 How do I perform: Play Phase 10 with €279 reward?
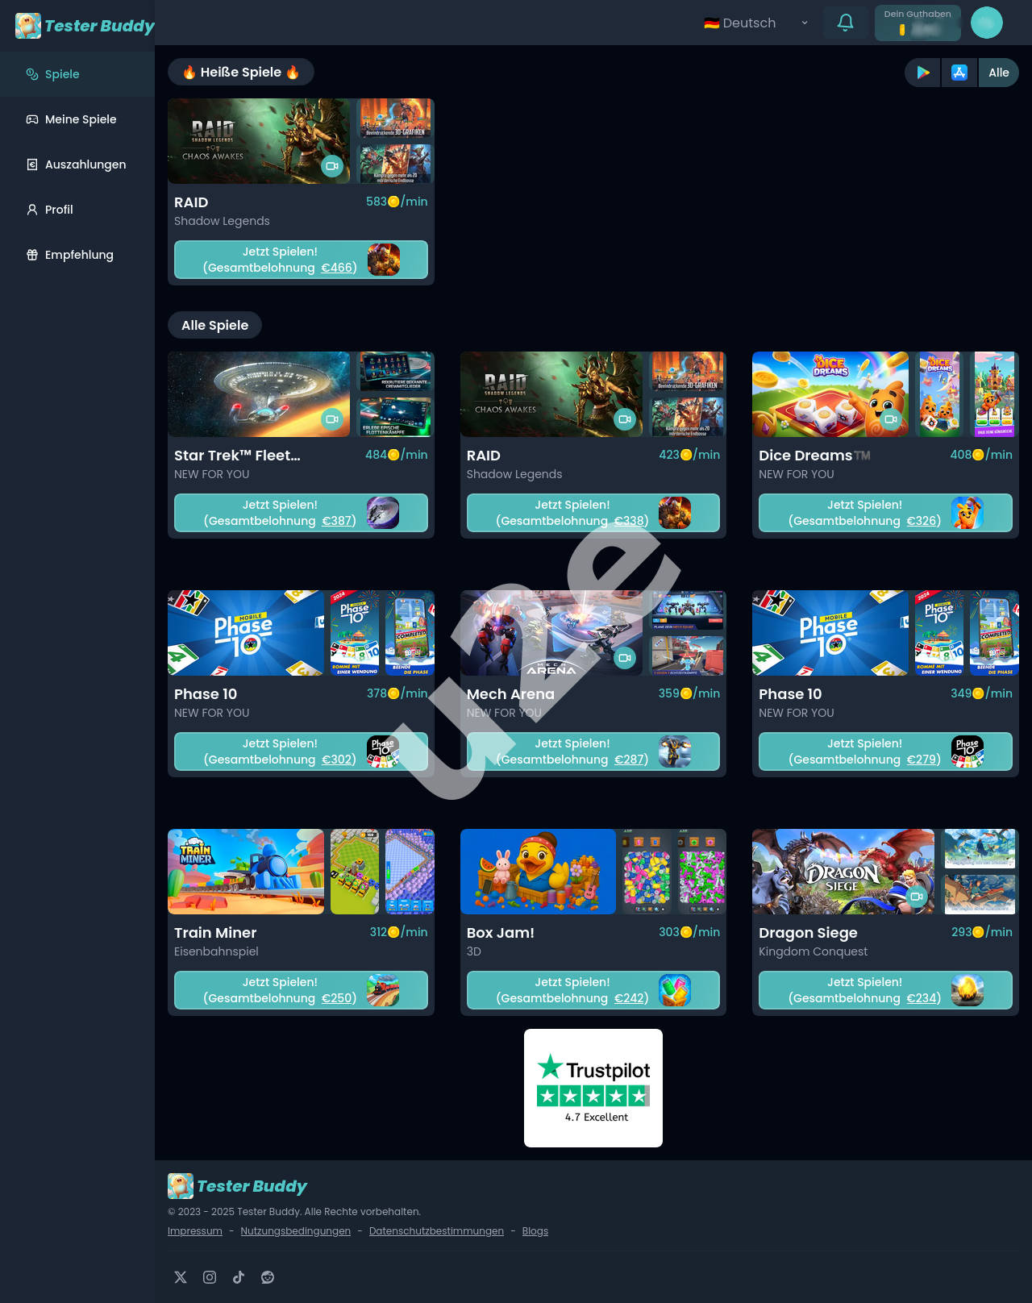point(885,751)
